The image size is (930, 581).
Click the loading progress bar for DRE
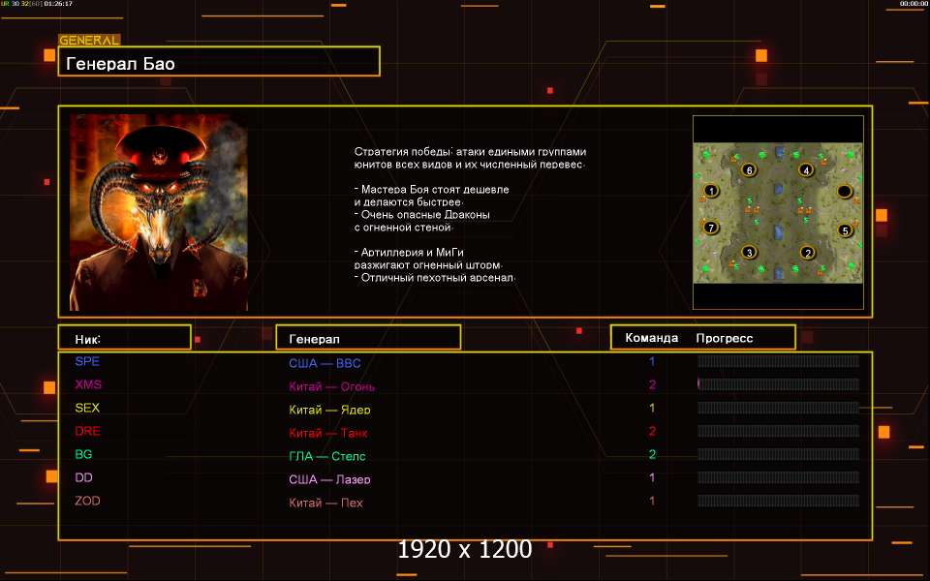[778, 431]
